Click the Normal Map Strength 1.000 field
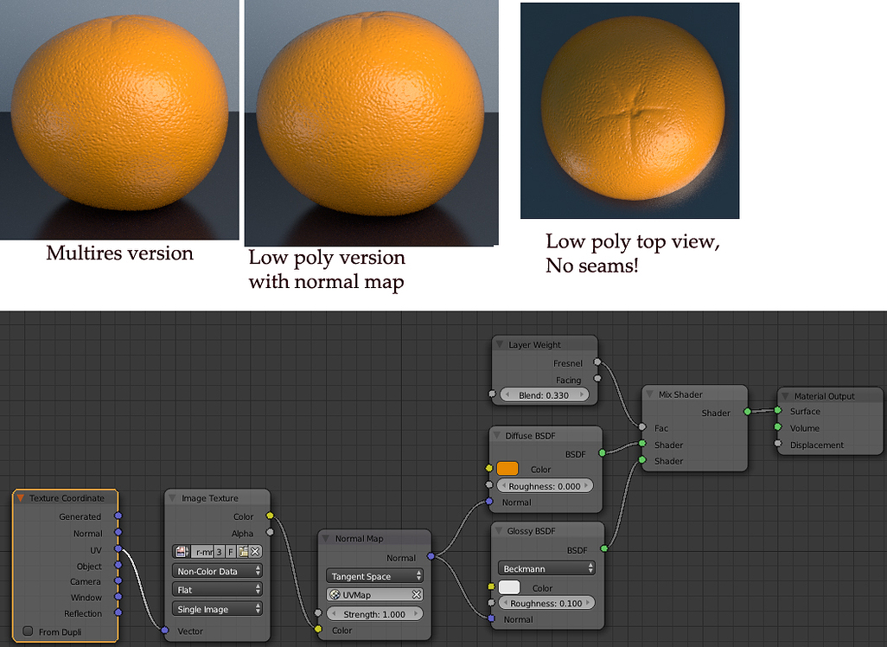 (x=374, y=613)
